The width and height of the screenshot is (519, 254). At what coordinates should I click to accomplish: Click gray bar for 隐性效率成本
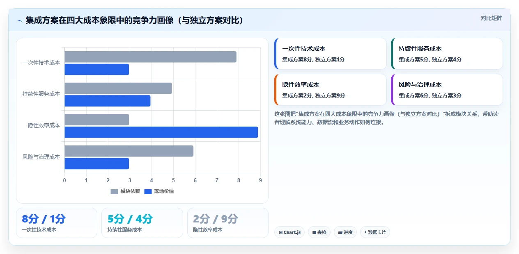point(96,120)
